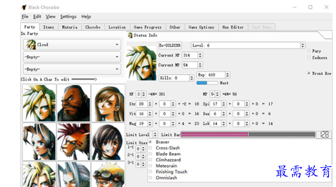The image size is (336, 187).
Task: Adjust the Exp 610 spinner arrows
Action: pos(227,75)
